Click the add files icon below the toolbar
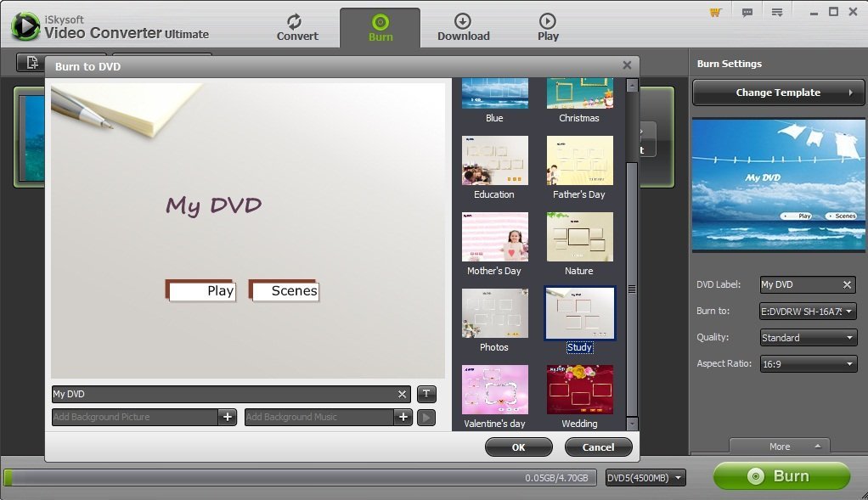868x500 pixels. [x=31, y=63]
